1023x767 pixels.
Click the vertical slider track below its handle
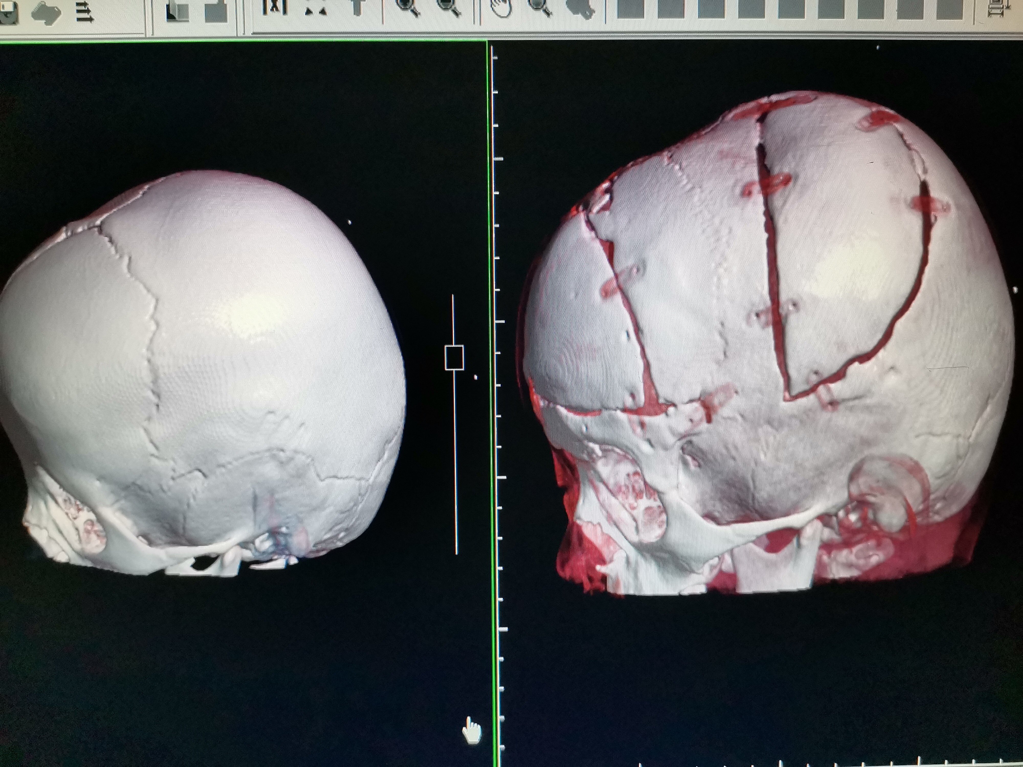[x=455, y=462]
